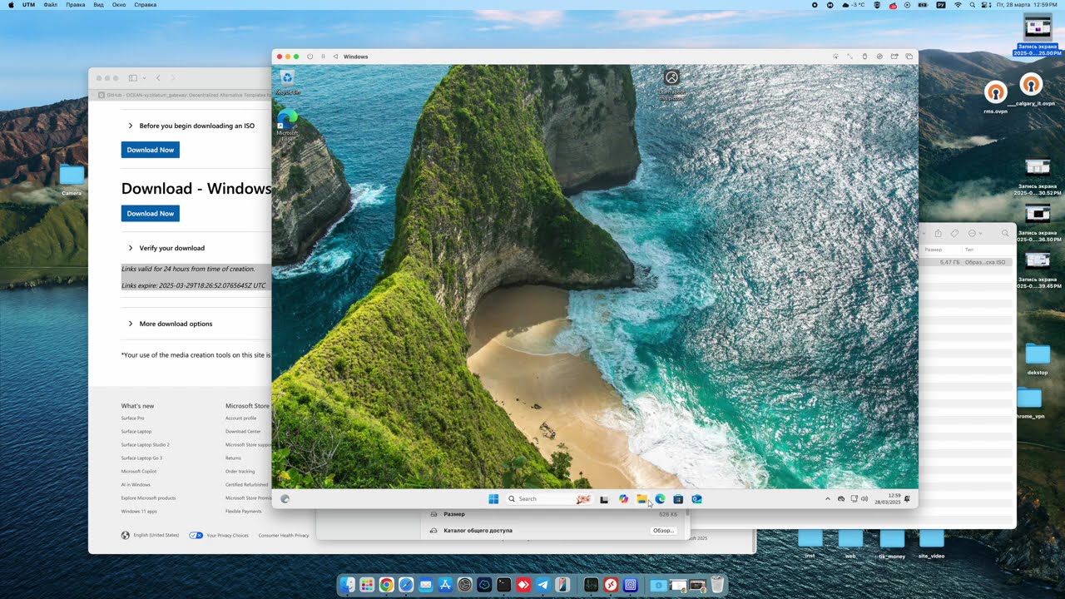Open the Правка menu
1065x599 pixels.
coord(75,5)
